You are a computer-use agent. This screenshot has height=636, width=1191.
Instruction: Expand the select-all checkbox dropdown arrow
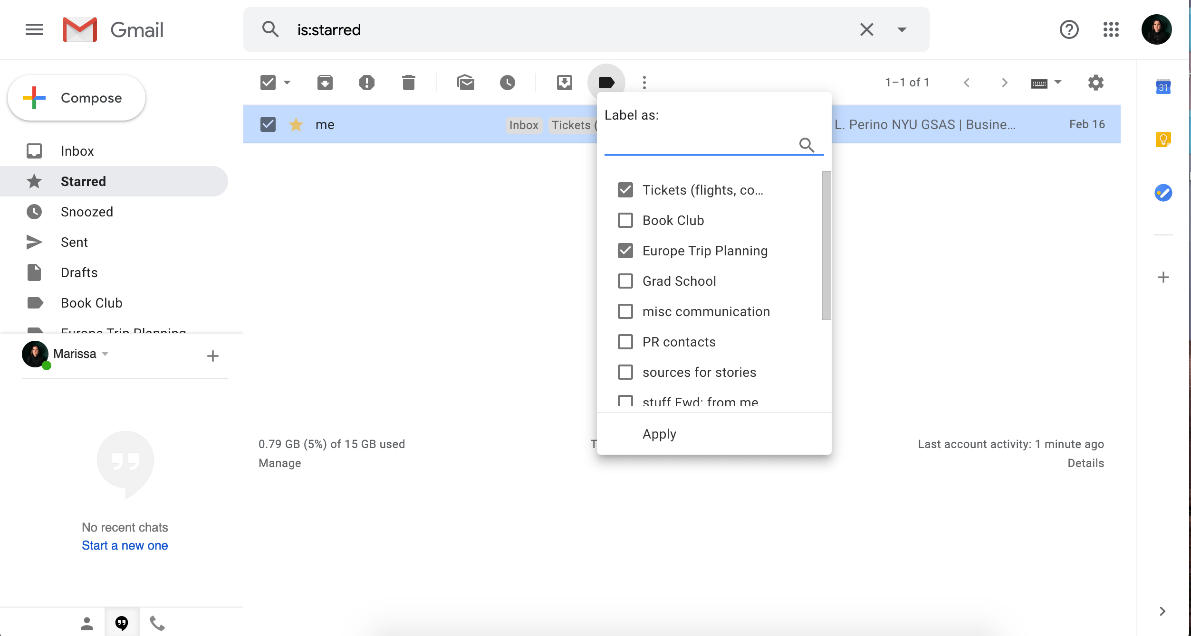click(287, 83)
